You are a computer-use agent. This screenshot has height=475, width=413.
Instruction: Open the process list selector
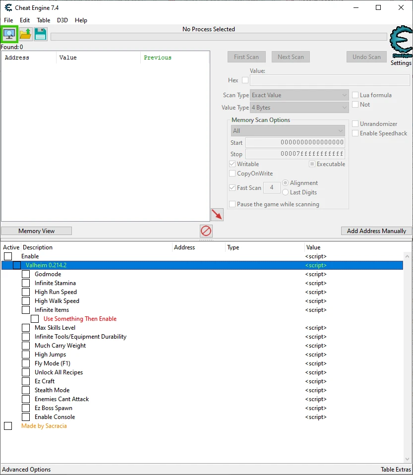[x=9, y=34]
